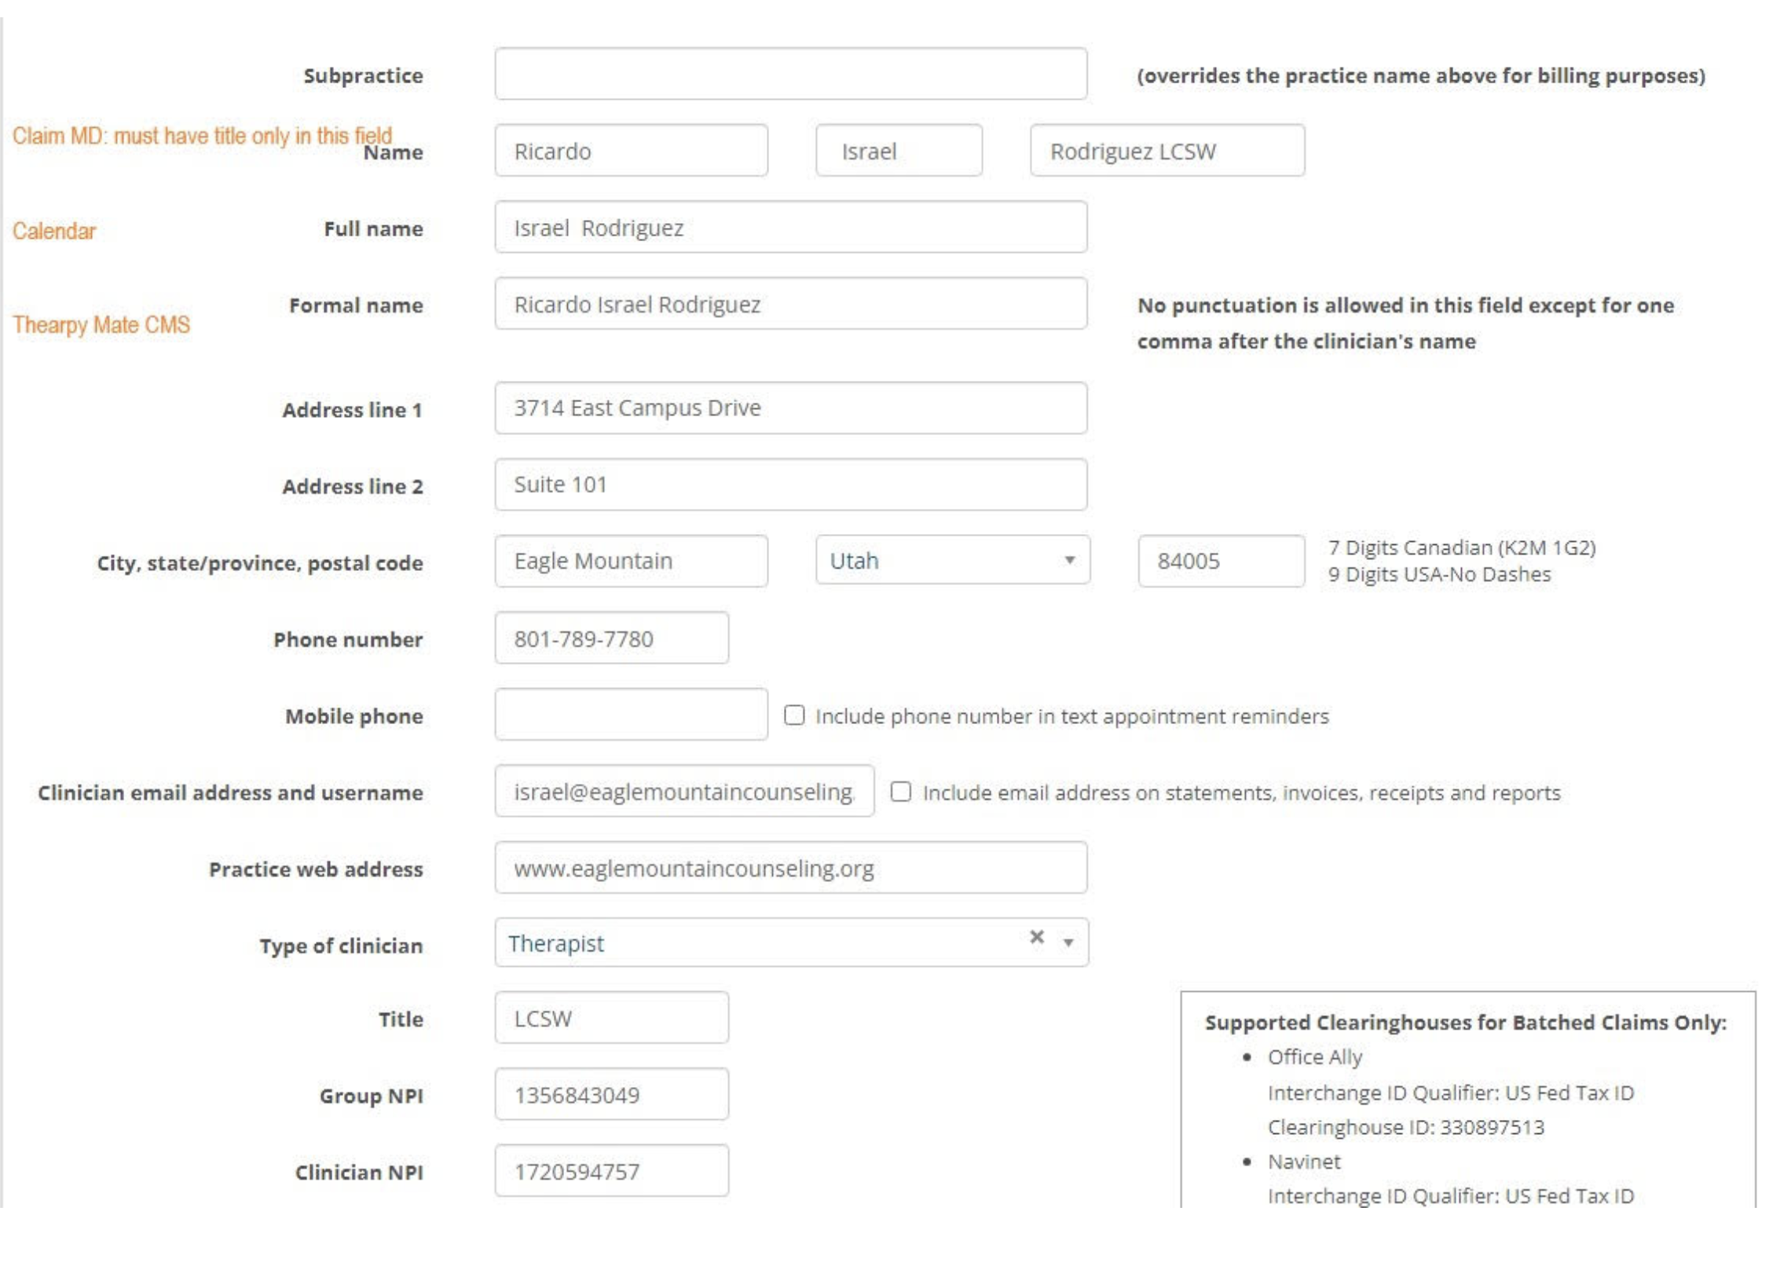Viewport: 1791px width, 1277px height.
Task: Click the '7 Digits Canadian (K2M 1G2)' hint
Action: [1461, 547]
